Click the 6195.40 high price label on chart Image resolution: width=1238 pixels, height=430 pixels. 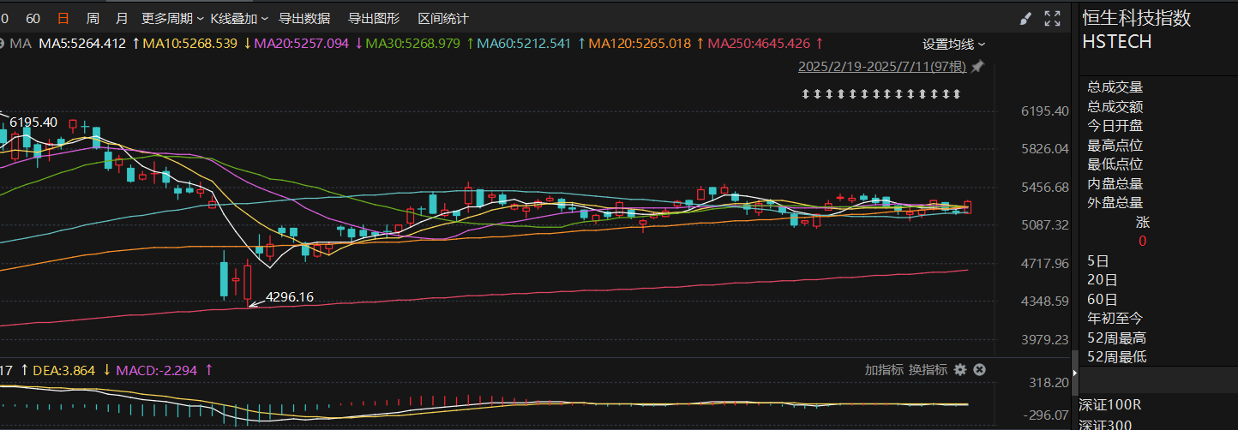pos(33,122)
